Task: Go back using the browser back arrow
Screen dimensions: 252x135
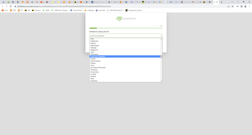Action: 3,6
